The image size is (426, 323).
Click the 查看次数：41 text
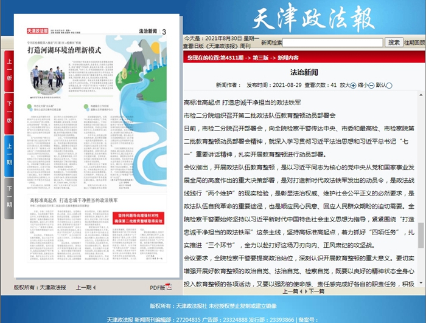click(321, 85)
